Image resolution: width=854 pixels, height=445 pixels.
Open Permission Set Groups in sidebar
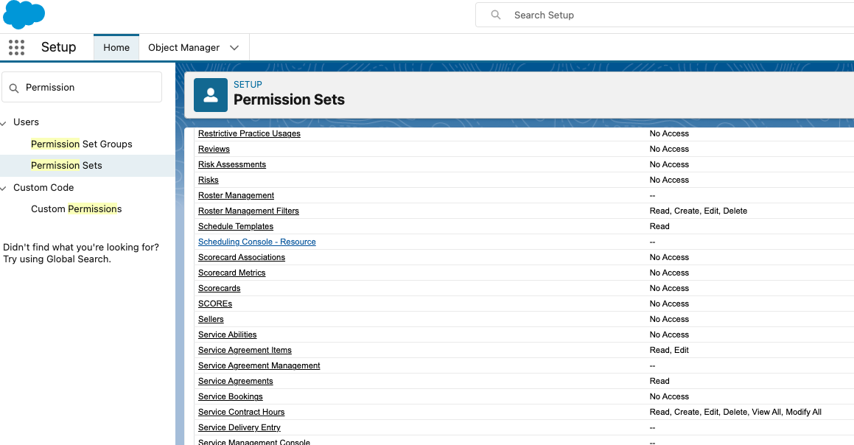click(x=82, y=144)
